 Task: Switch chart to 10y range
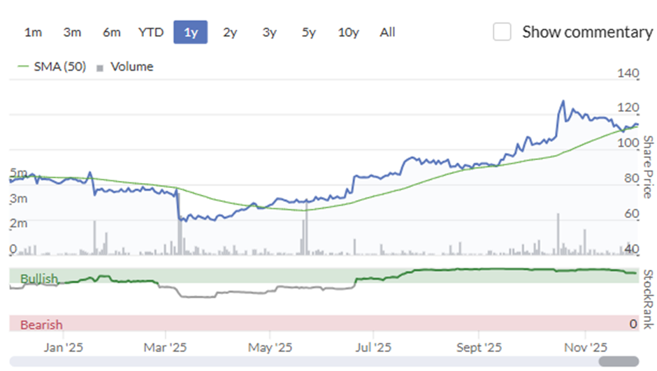[x=349, y=32]
